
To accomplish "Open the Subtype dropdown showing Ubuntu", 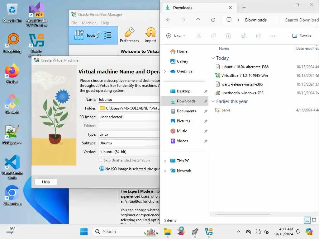I will pos(129,143).
